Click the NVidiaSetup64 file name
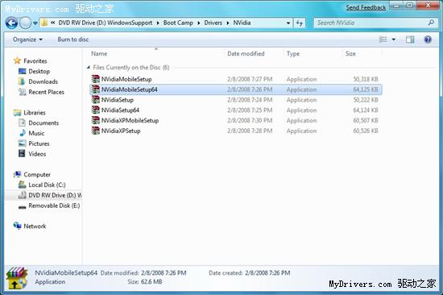 coord(120,110)
